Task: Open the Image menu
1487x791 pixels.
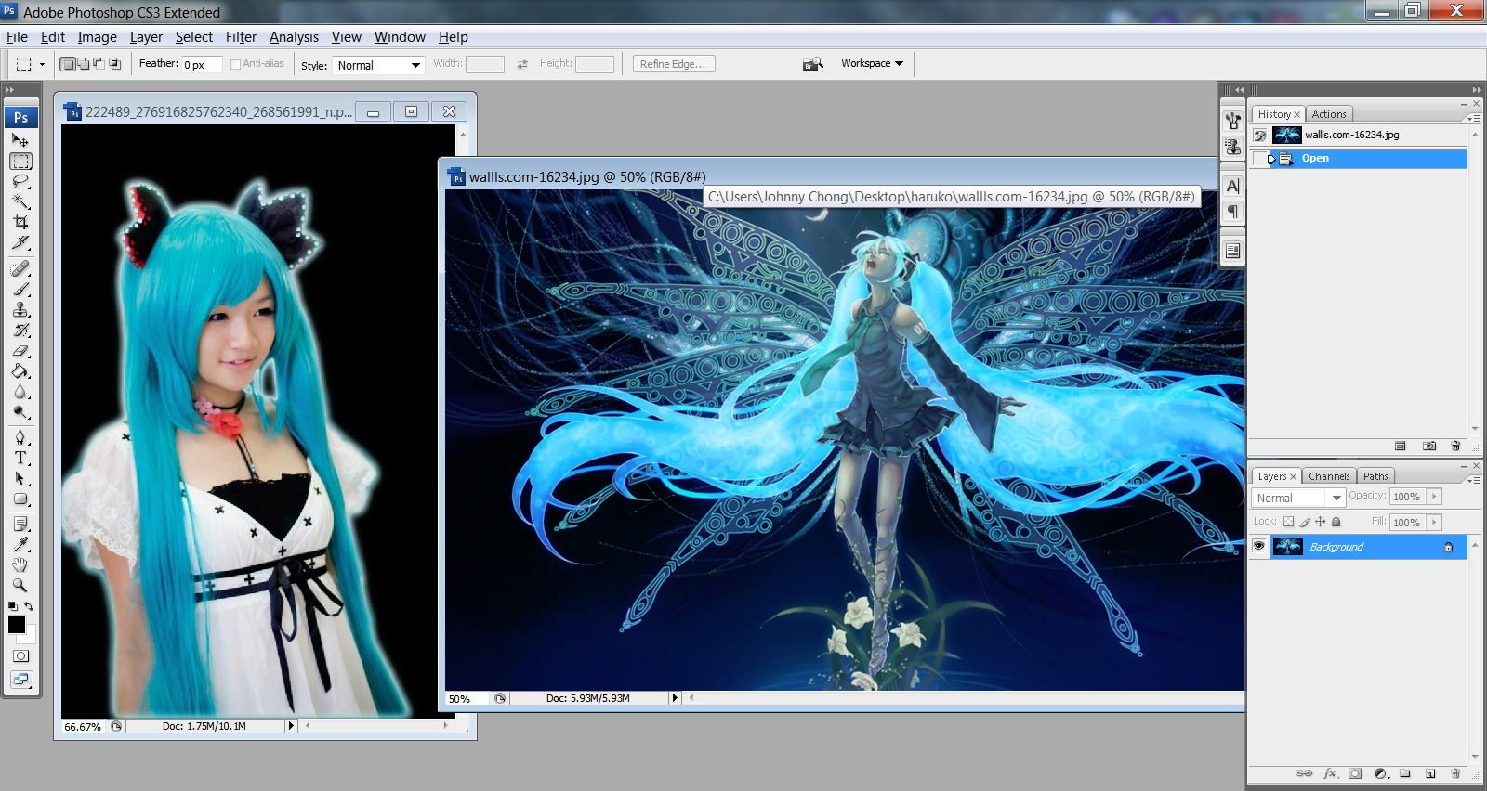Action: [97, 37]
